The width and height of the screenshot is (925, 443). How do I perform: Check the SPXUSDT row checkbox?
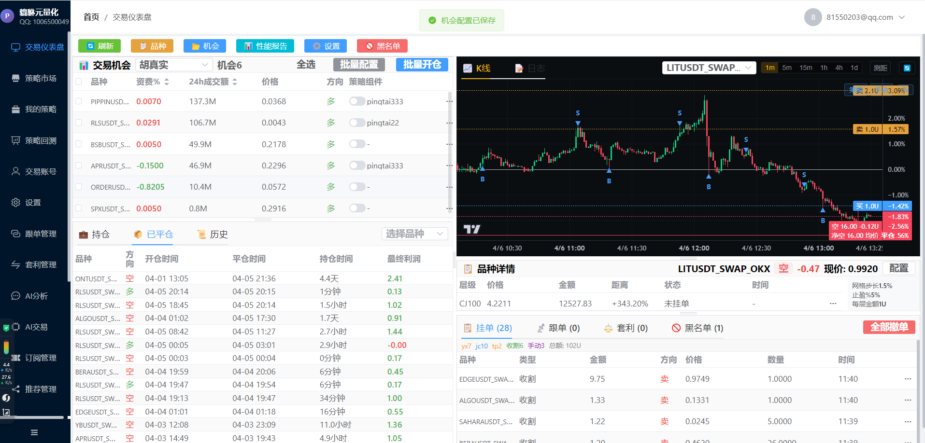[x=79, y=208]
